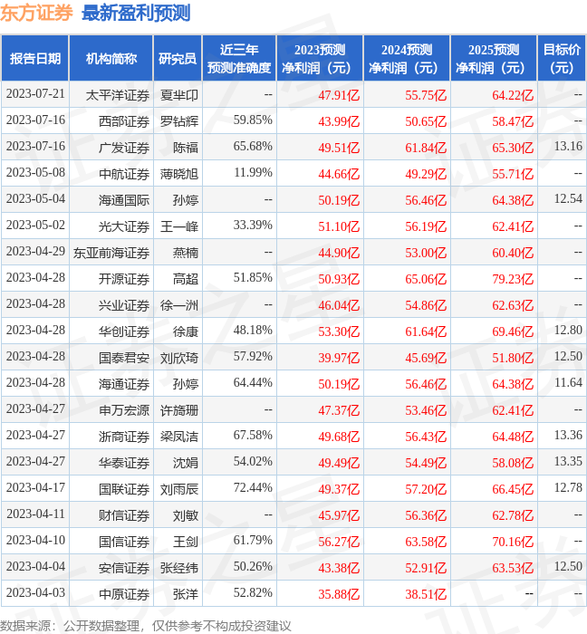This screenshot has width=587, height=634.
Task: Click date 2023-05-08 cell
Action: [35, 173]
